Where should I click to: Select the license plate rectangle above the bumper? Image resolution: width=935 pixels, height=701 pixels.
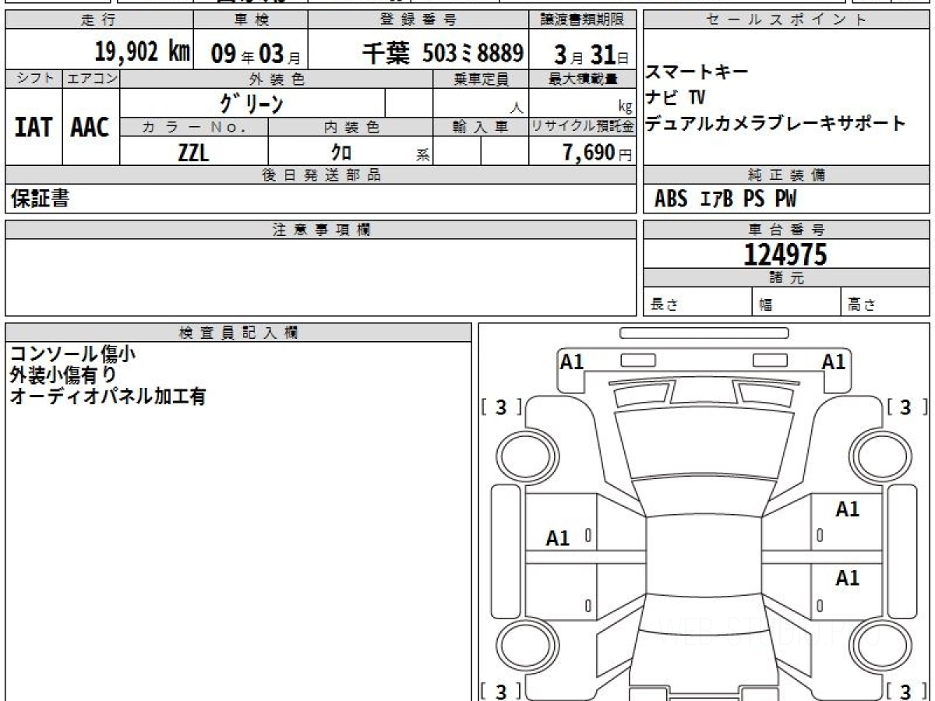pyautogui.click(x=704, y=333)
